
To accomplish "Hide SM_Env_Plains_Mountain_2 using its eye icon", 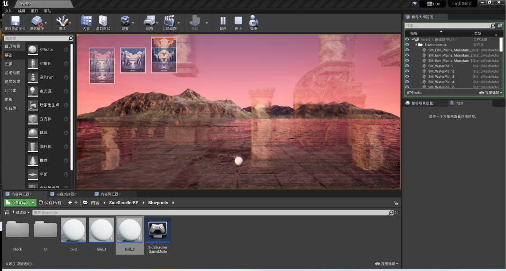I will click(407, 55).
